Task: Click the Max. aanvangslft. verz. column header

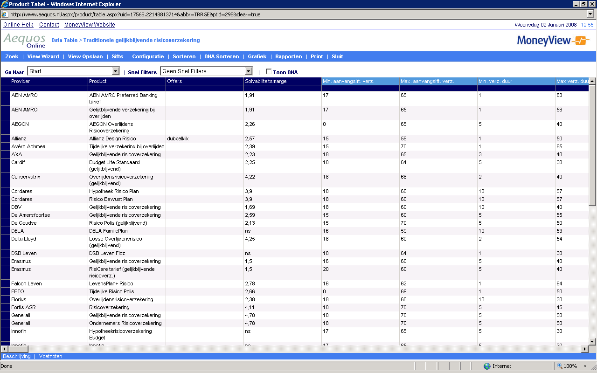Action: (x=438, y=81)
